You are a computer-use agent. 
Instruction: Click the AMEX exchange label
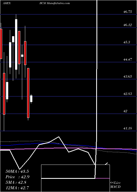[x=7, y=3]
